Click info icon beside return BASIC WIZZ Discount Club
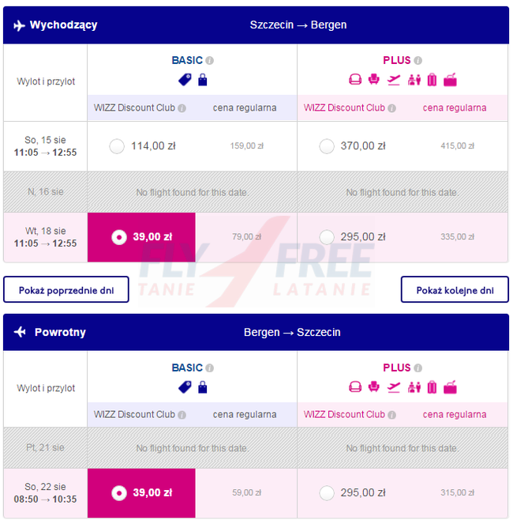The width and height of the screenshot is (513, 524). click(x=182, y=415)
